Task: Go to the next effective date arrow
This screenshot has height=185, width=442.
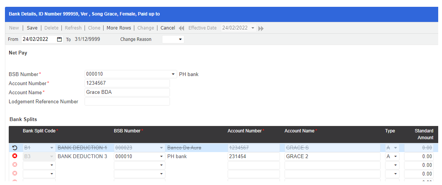Action: pyautogui.click(x=261, y=28)
